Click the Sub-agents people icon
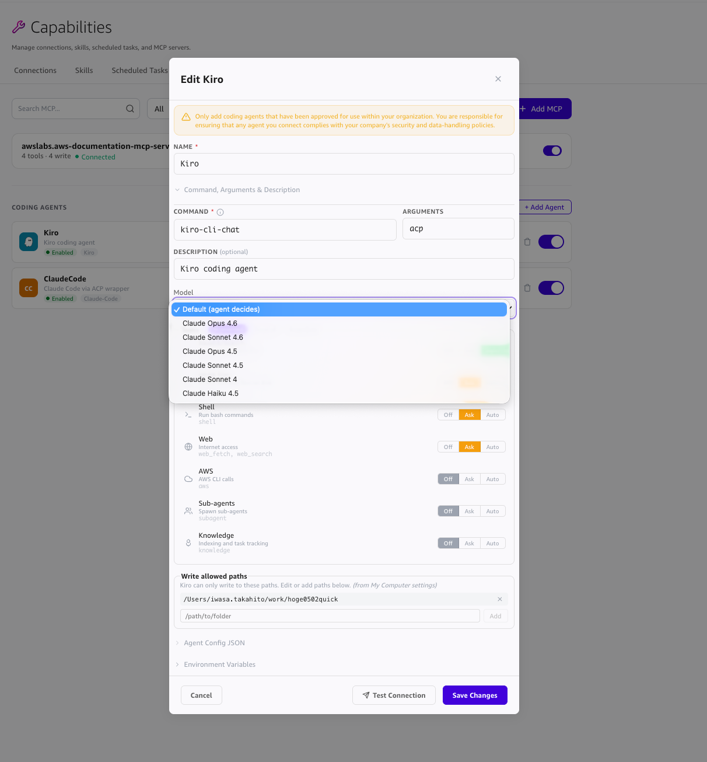 (x=188, y=511)
